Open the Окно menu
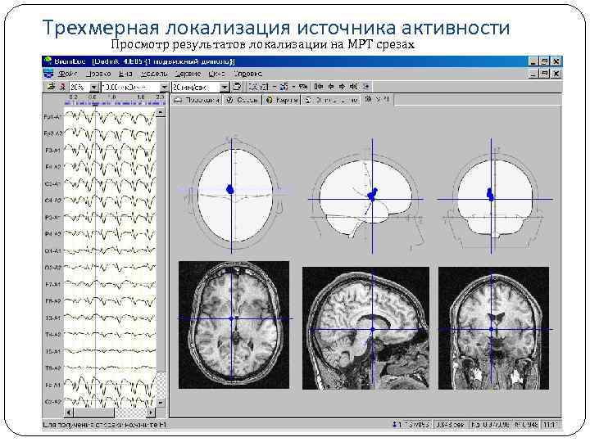The width and height of the screenshot is (590, 442). tap(216, 74)
